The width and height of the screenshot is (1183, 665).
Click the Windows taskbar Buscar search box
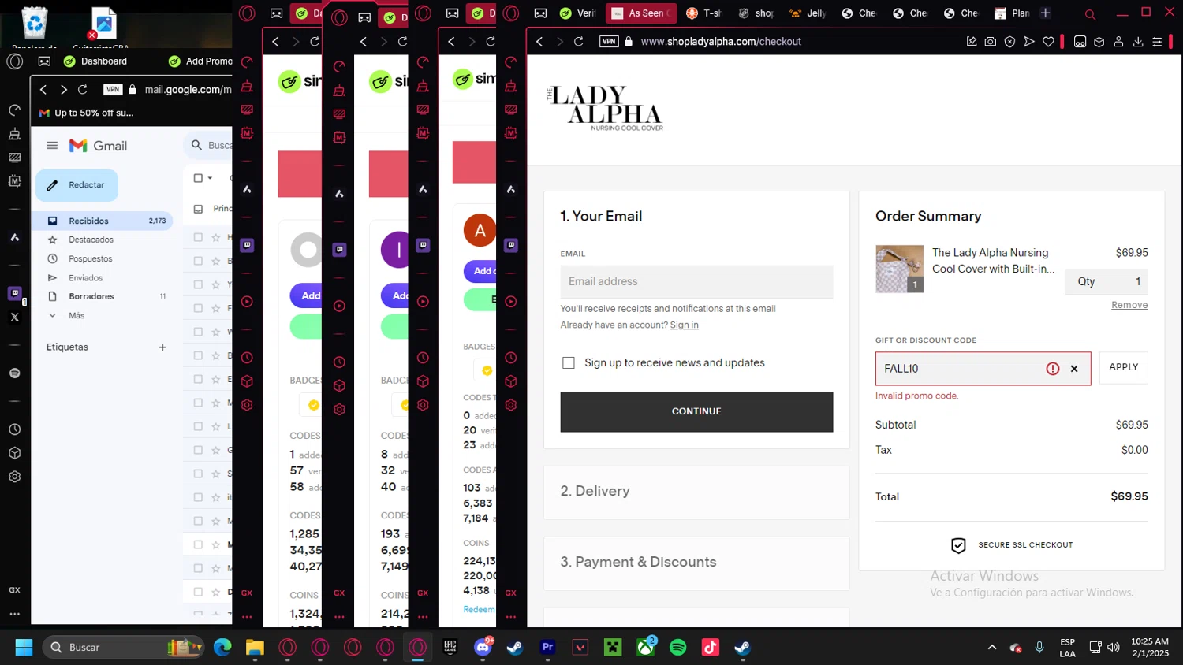tap(124, 648)
